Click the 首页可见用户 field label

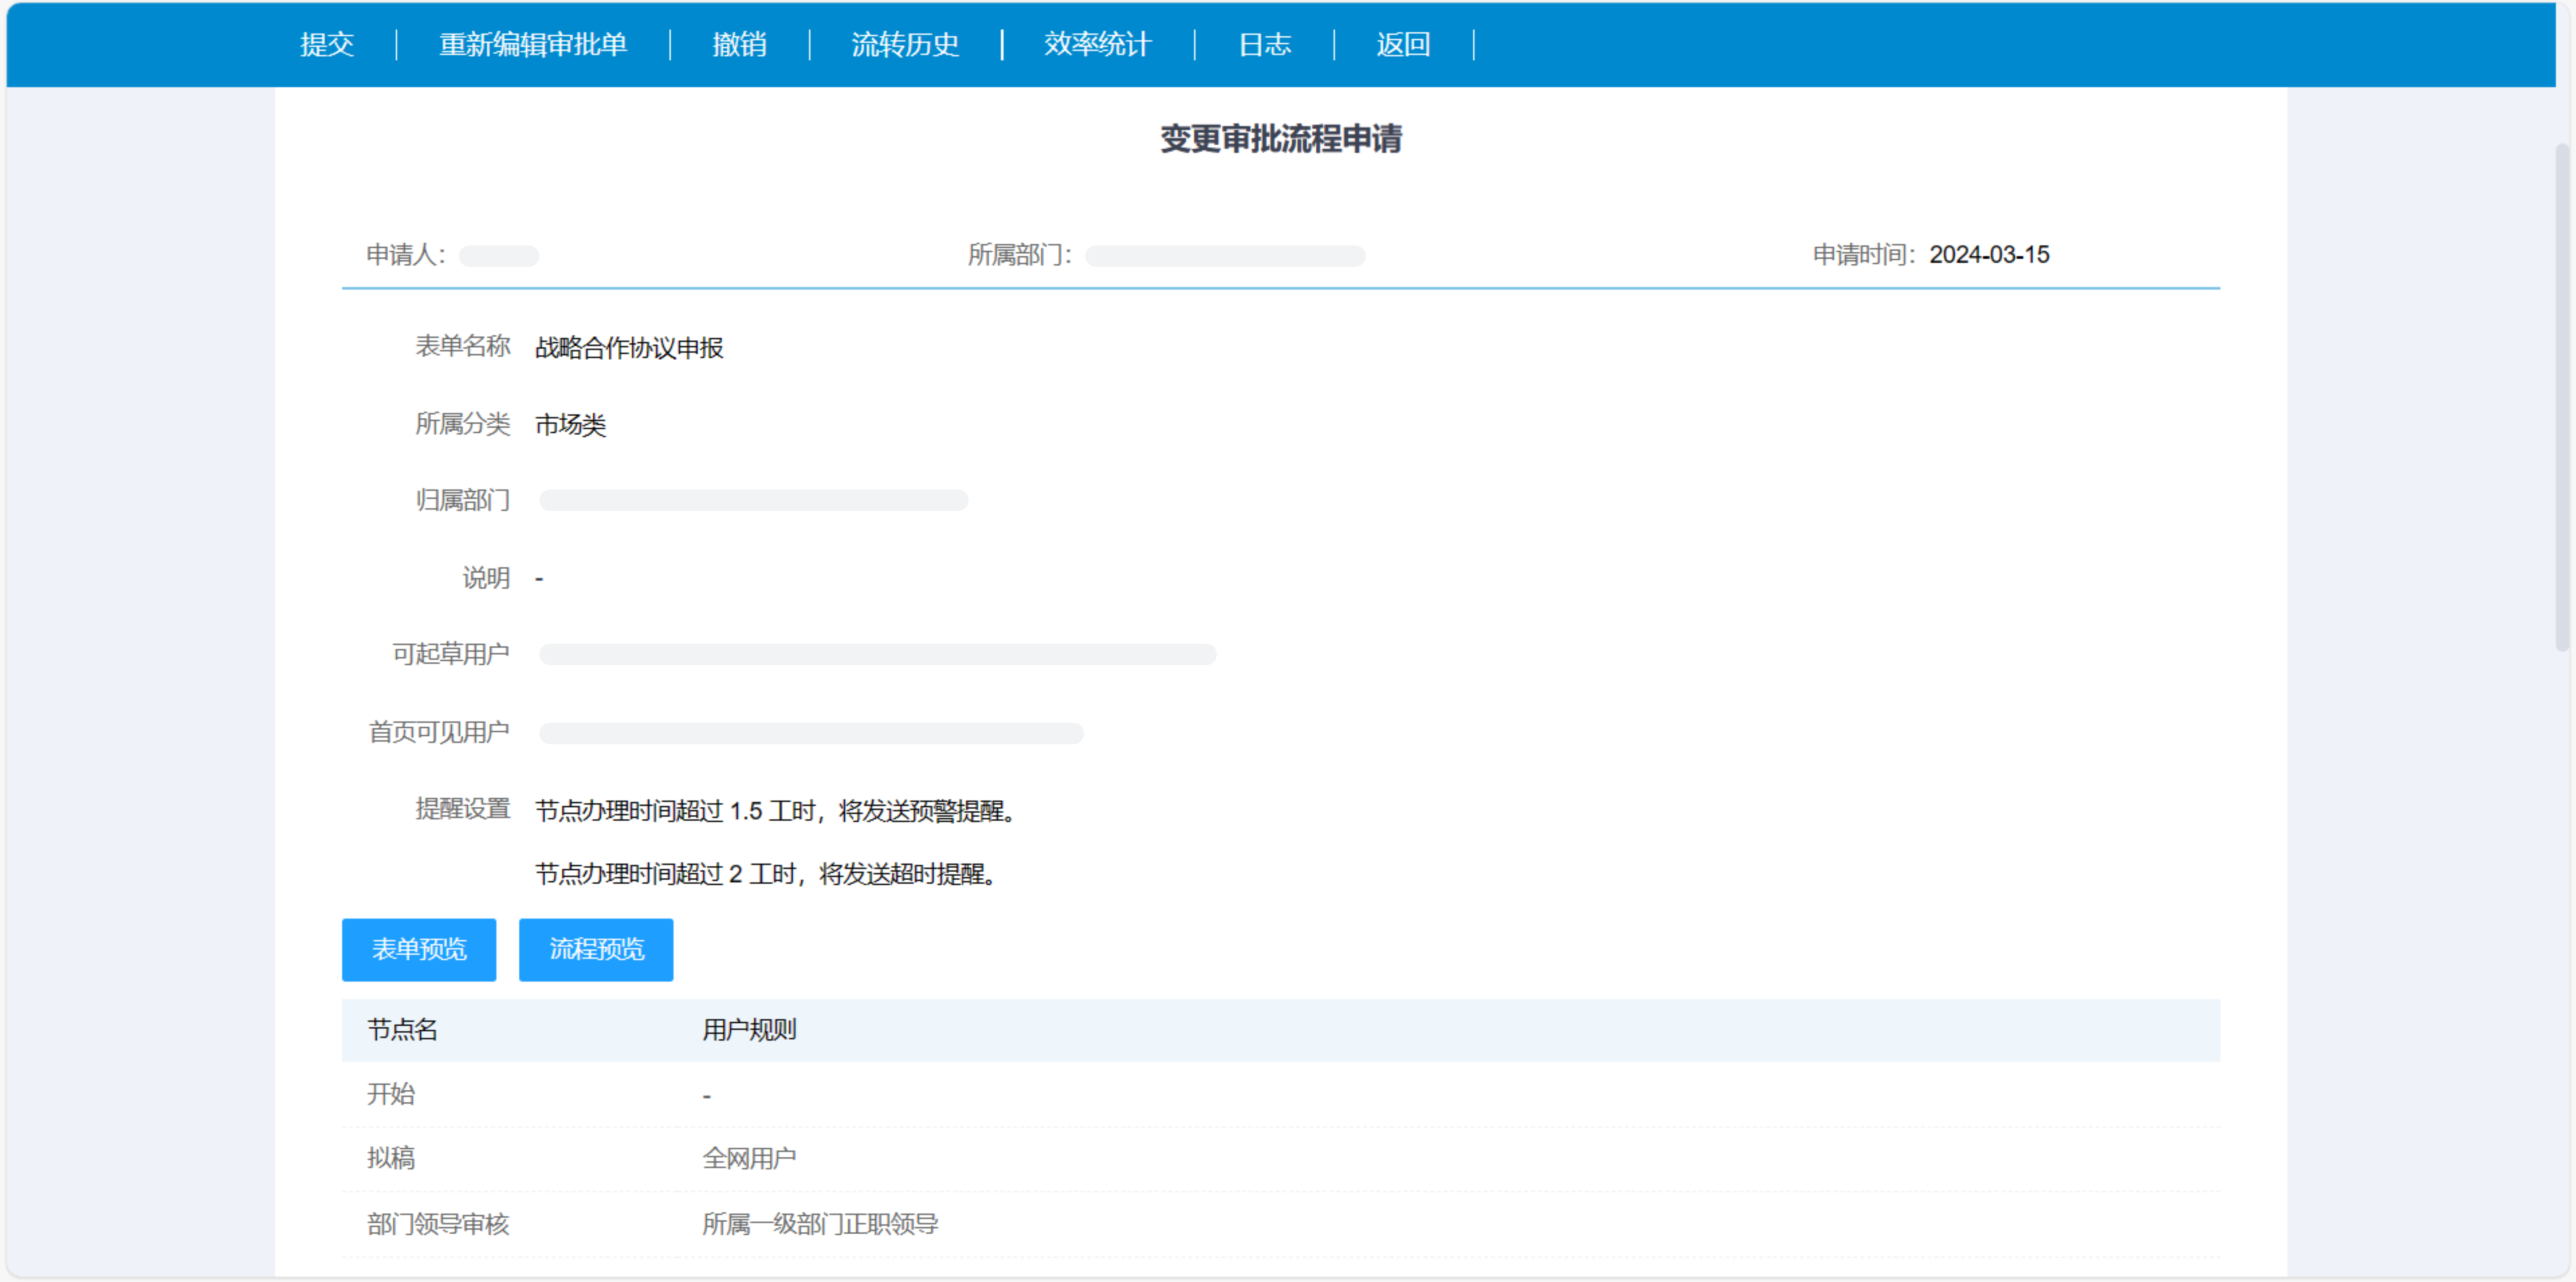tap(439, 733)
